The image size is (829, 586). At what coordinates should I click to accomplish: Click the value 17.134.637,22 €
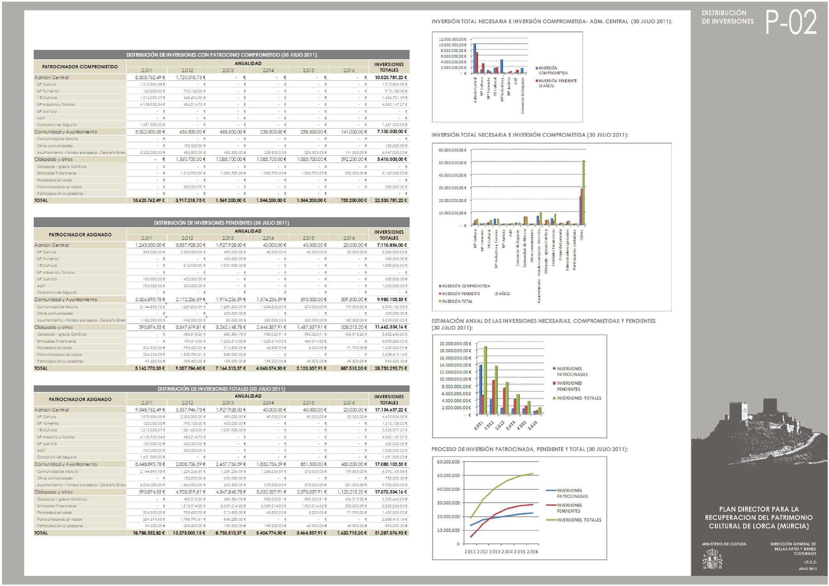point(391,410)
